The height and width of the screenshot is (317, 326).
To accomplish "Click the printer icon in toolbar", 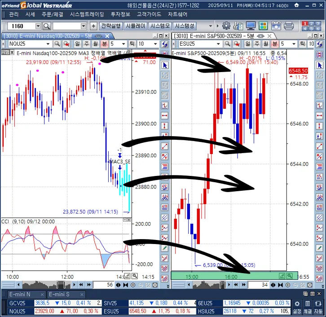I will 289,26.
